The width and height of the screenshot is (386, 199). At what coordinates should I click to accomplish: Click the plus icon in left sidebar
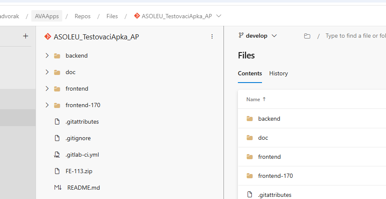click(25, 36)
